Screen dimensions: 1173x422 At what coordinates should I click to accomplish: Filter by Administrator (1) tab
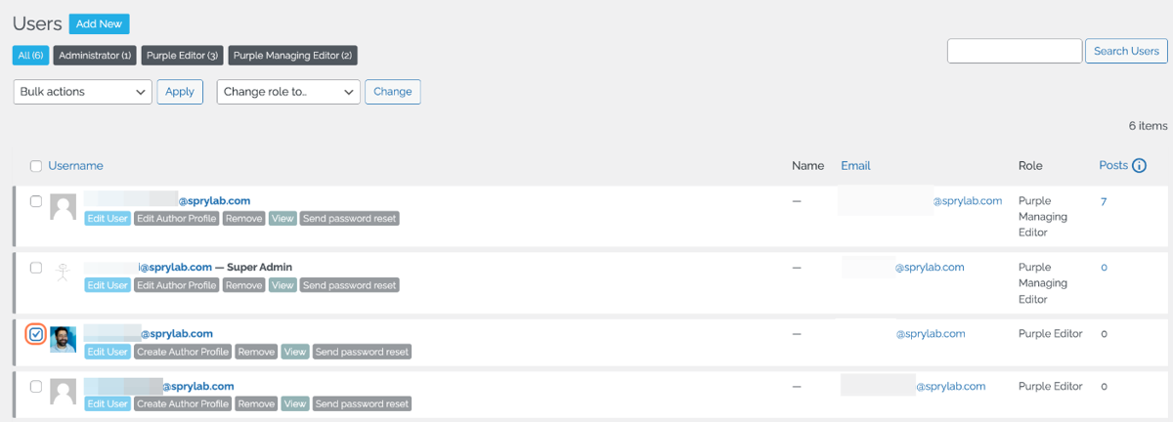tap(95, 56)
